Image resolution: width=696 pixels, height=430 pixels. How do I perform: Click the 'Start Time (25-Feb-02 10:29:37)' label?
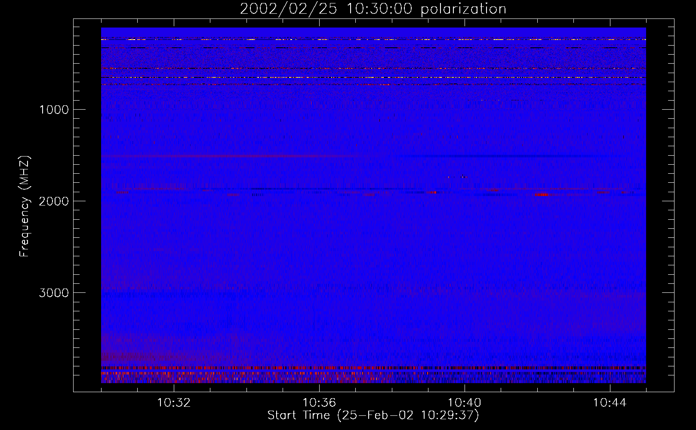coord(373,415)
